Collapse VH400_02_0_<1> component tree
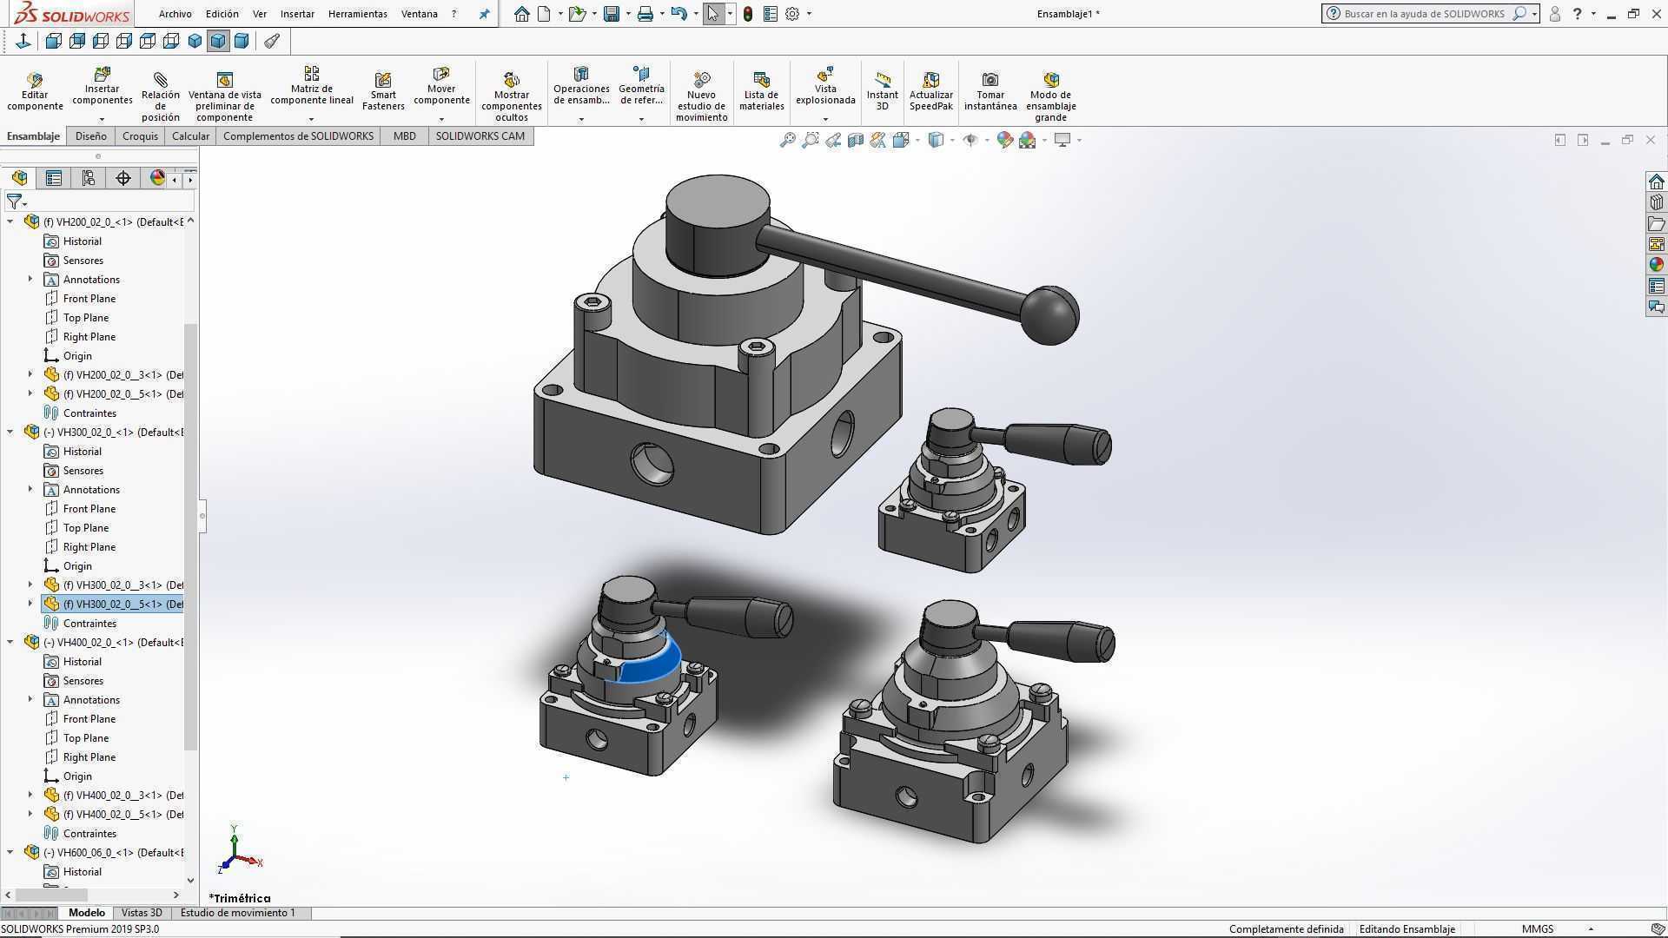 point(10,642)
